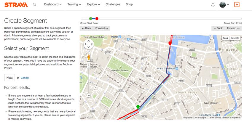Click the green start marker on map
252x122 pixels.
click(x=138, y=107)
